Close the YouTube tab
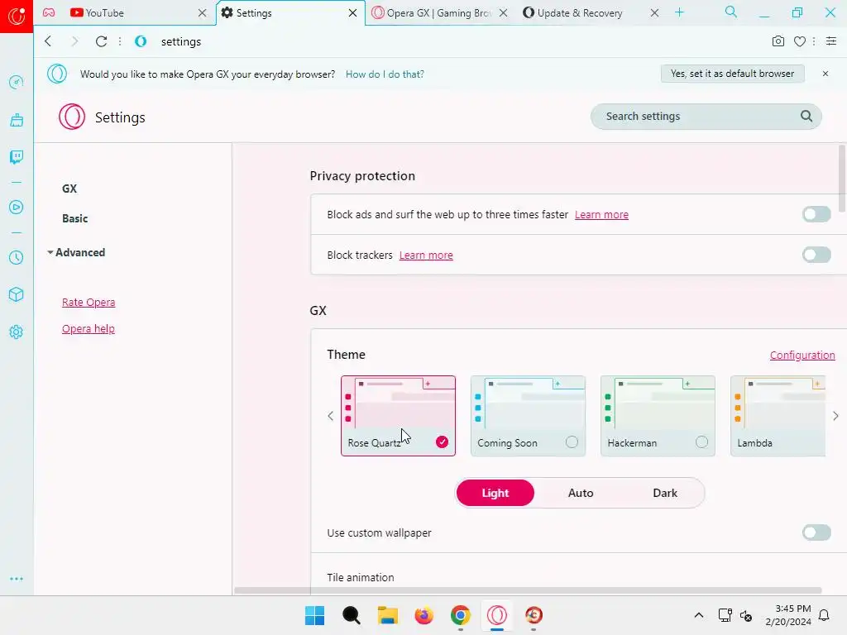847x635 pixels. coord(202,13)
